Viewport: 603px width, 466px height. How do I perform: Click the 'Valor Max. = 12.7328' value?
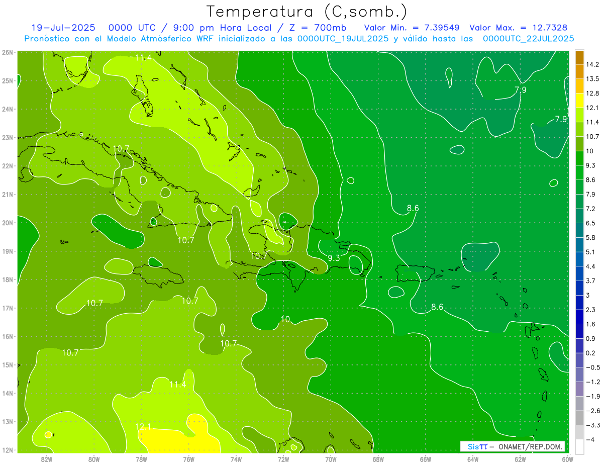click(x=519, y=28)
